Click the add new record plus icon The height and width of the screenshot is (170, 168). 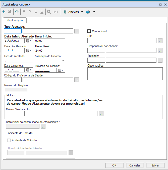point(4,12)
